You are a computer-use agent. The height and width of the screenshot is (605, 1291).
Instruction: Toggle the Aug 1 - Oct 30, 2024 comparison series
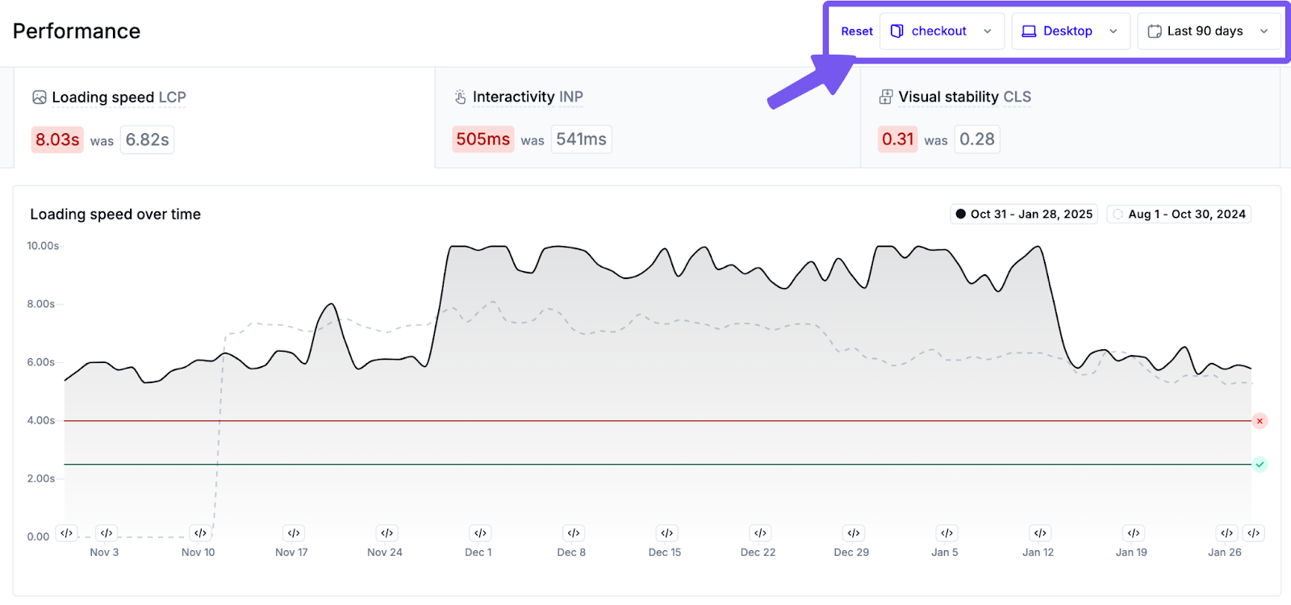coord(1178,215)
